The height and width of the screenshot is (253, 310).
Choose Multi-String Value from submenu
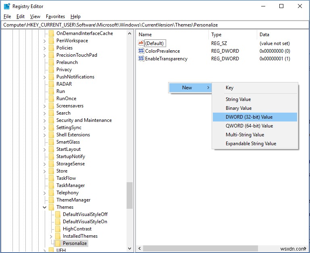255,135
